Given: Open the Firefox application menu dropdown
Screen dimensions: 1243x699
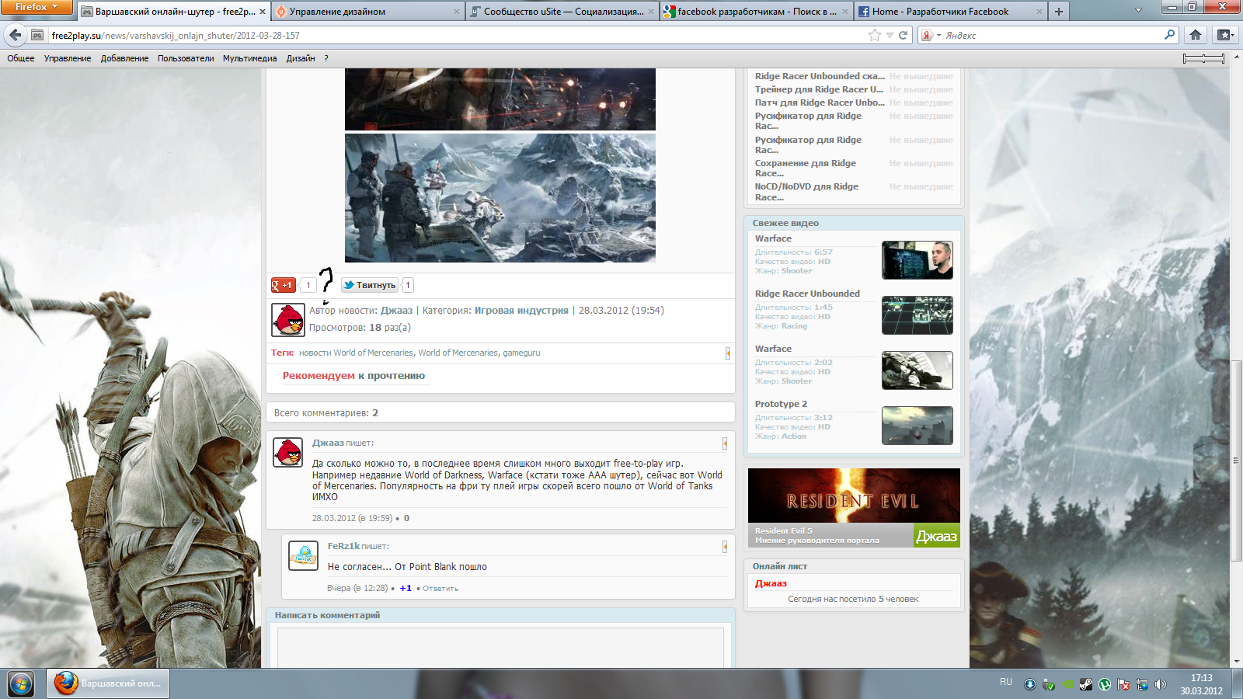Looking at the screenshot, I should click(37, 7).
